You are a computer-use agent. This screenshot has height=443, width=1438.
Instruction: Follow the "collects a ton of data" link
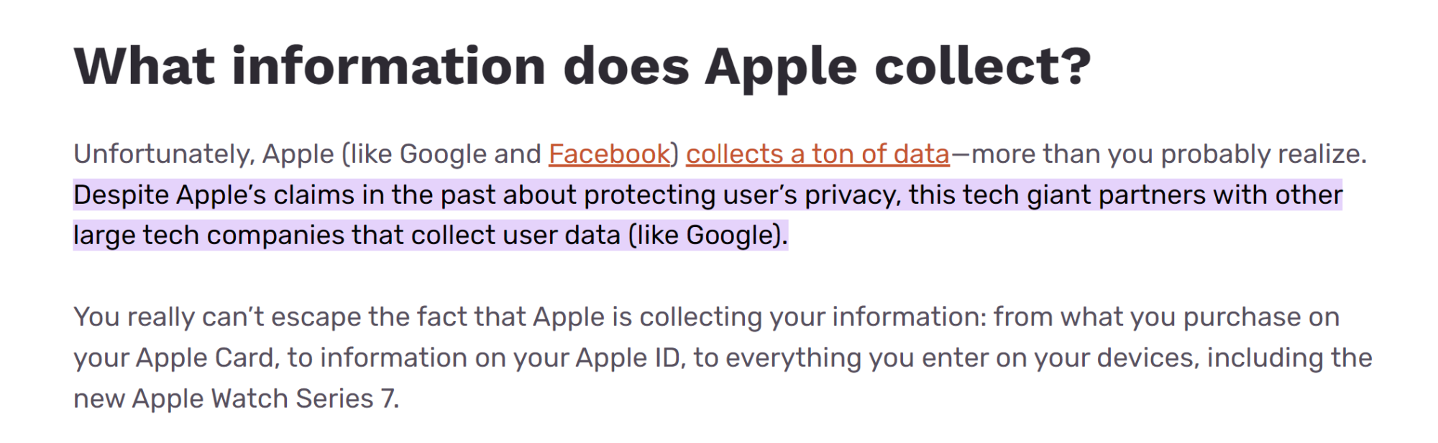pos(818,154)
